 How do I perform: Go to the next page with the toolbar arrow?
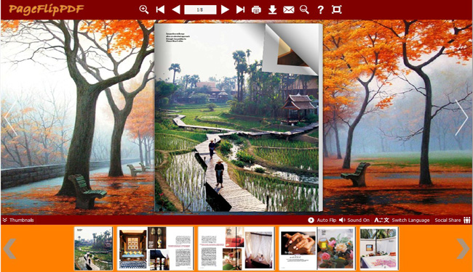coord(225,9)
